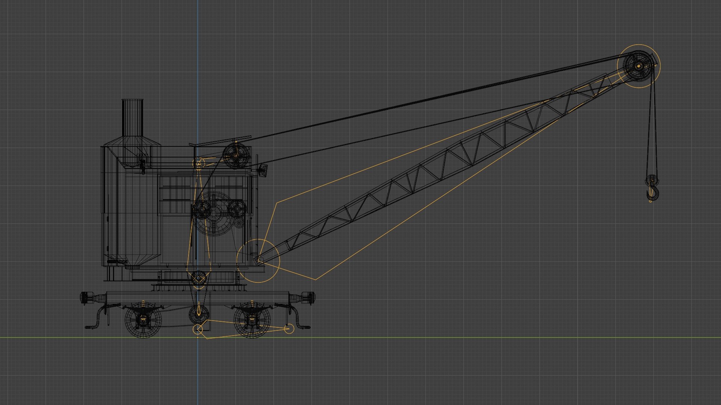Select small orange control circle beside roof pulley
The width and height of the screenshot is (721, 405).
(x=199, y=163)
